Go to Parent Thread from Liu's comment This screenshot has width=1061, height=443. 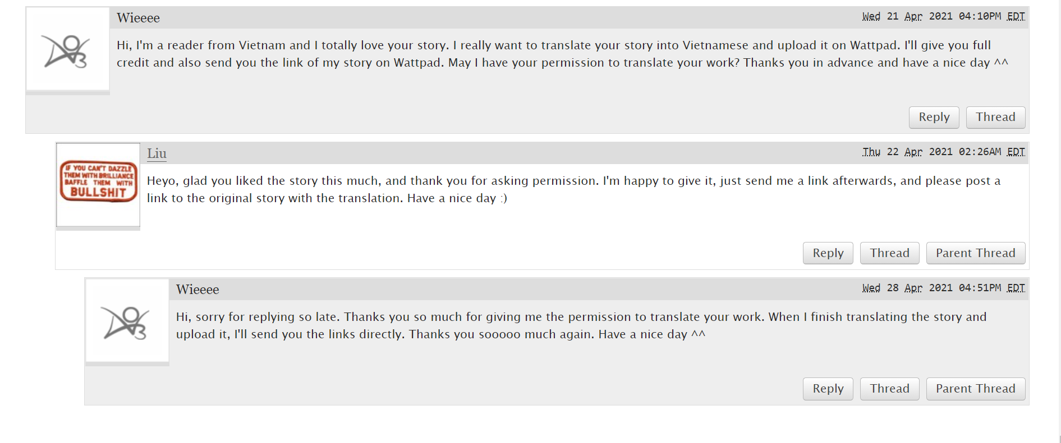pyautogui.click(x=975, y=253)
